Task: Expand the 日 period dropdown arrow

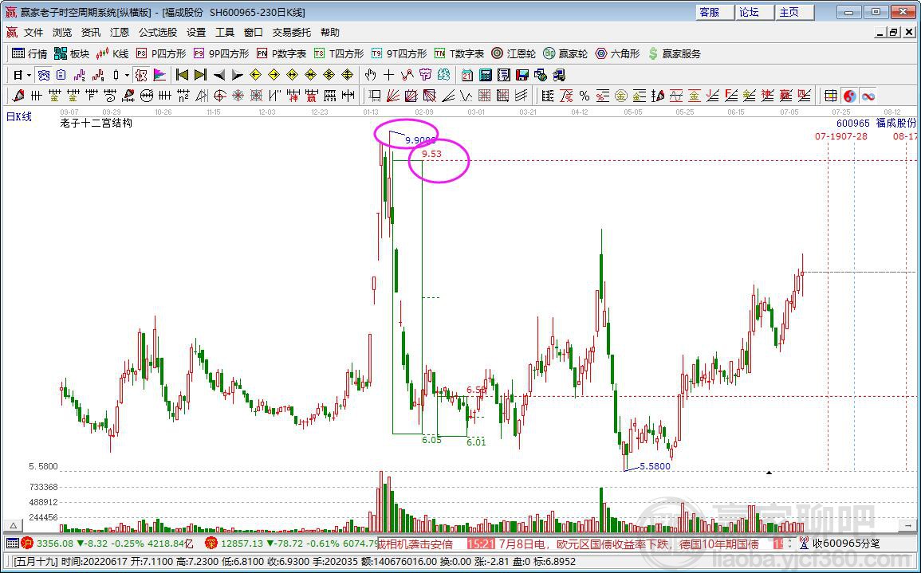Action: [29, 75]
